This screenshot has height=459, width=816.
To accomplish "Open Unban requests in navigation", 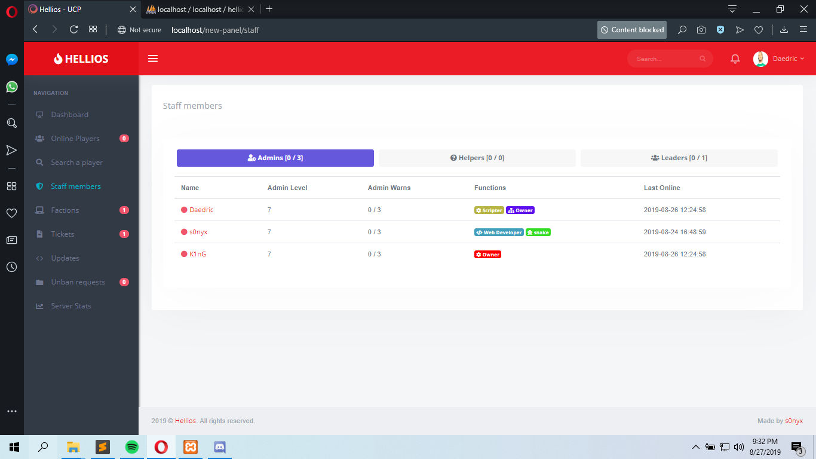I will click(81, 282).
